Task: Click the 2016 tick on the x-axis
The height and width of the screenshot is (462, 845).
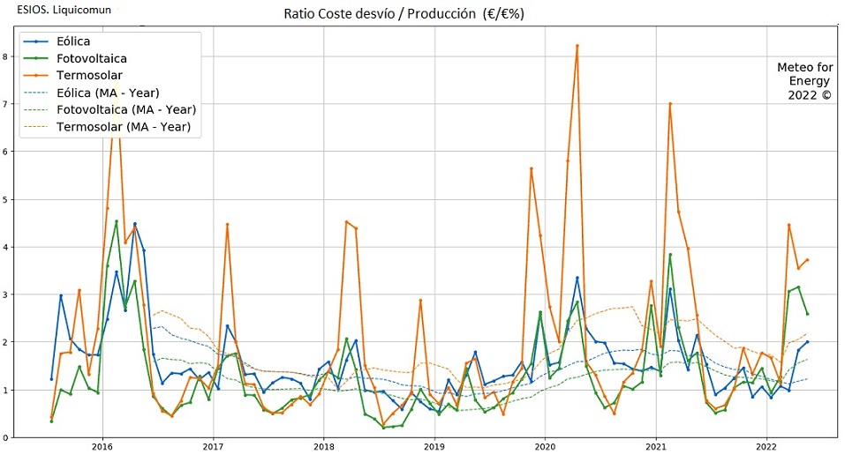Action: coord(102,447)
